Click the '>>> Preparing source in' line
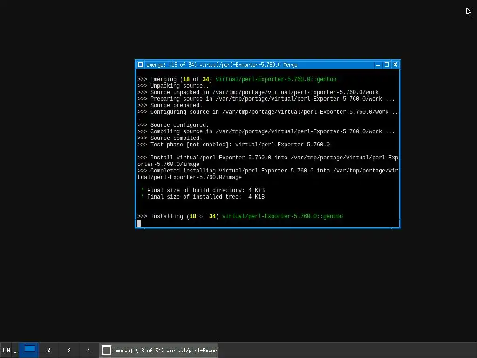The width and height of the screenshot is (477, 358). point(266,99)
